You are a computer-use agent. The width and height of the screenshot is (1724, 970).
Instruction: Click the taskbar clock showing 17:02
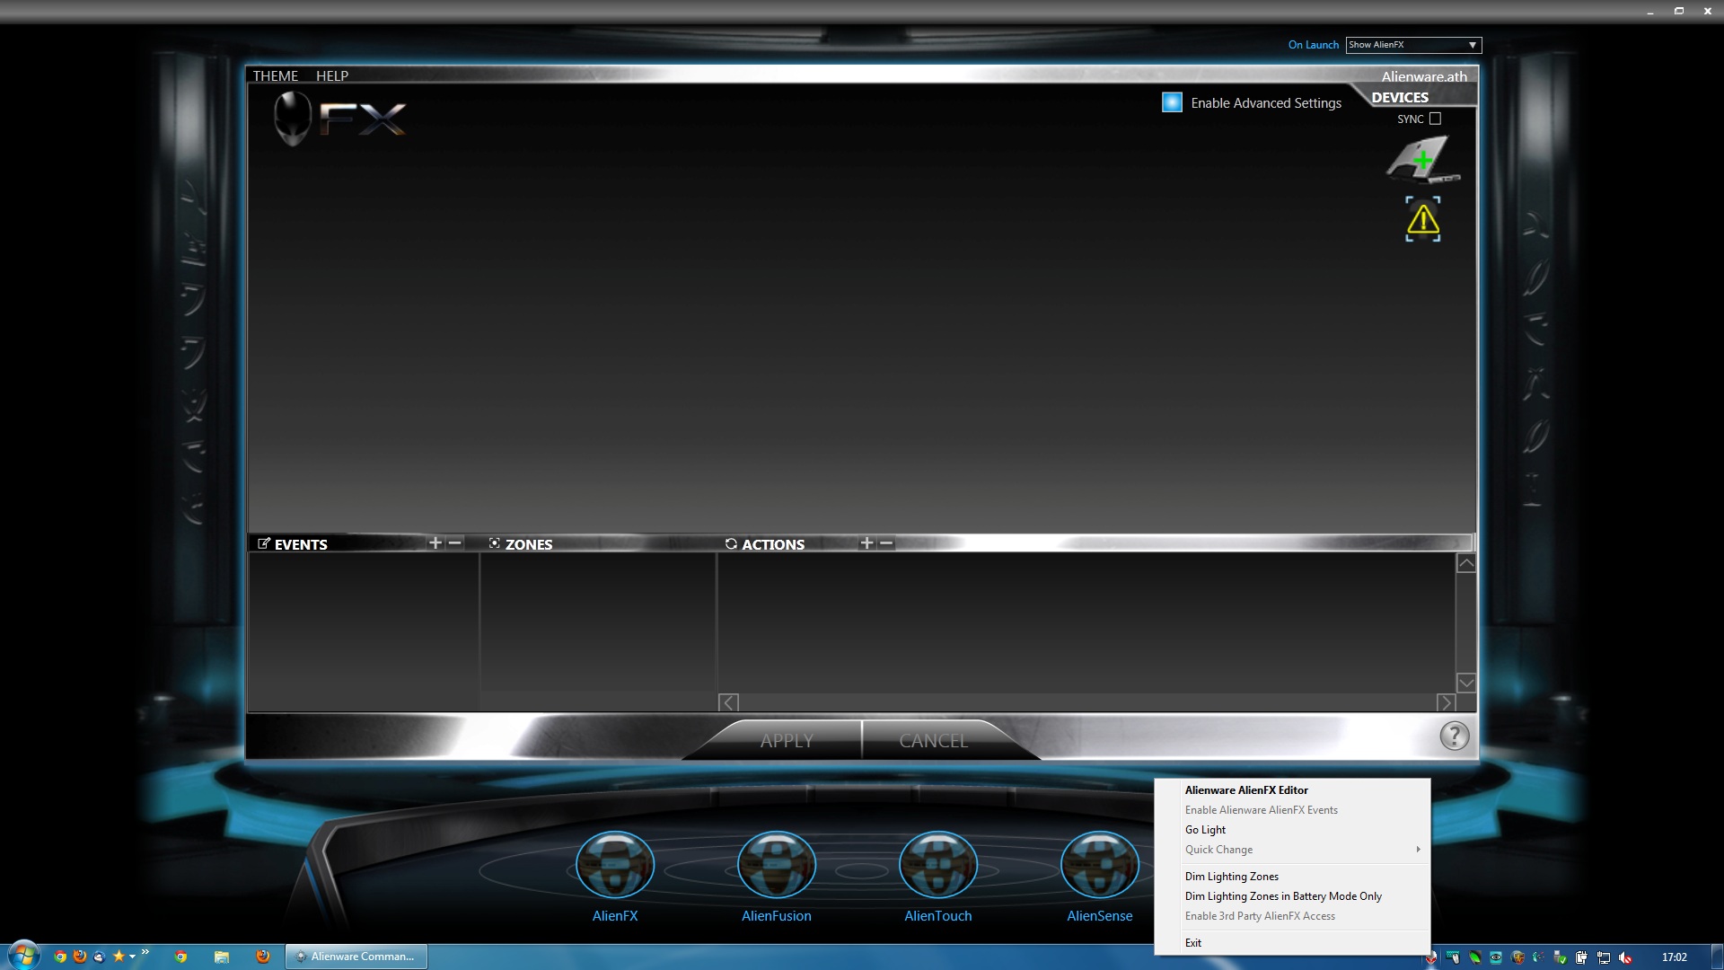(1674, 957)
